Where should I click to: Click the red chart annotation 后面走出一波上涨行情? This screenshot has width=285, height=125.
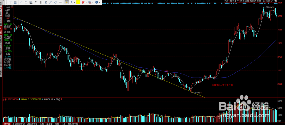point(222,85)
